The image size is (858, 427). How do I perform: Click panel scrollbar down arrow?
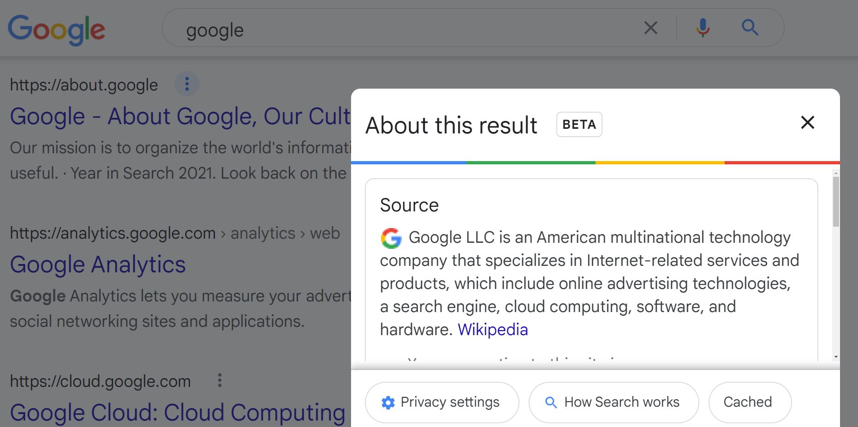836,357
